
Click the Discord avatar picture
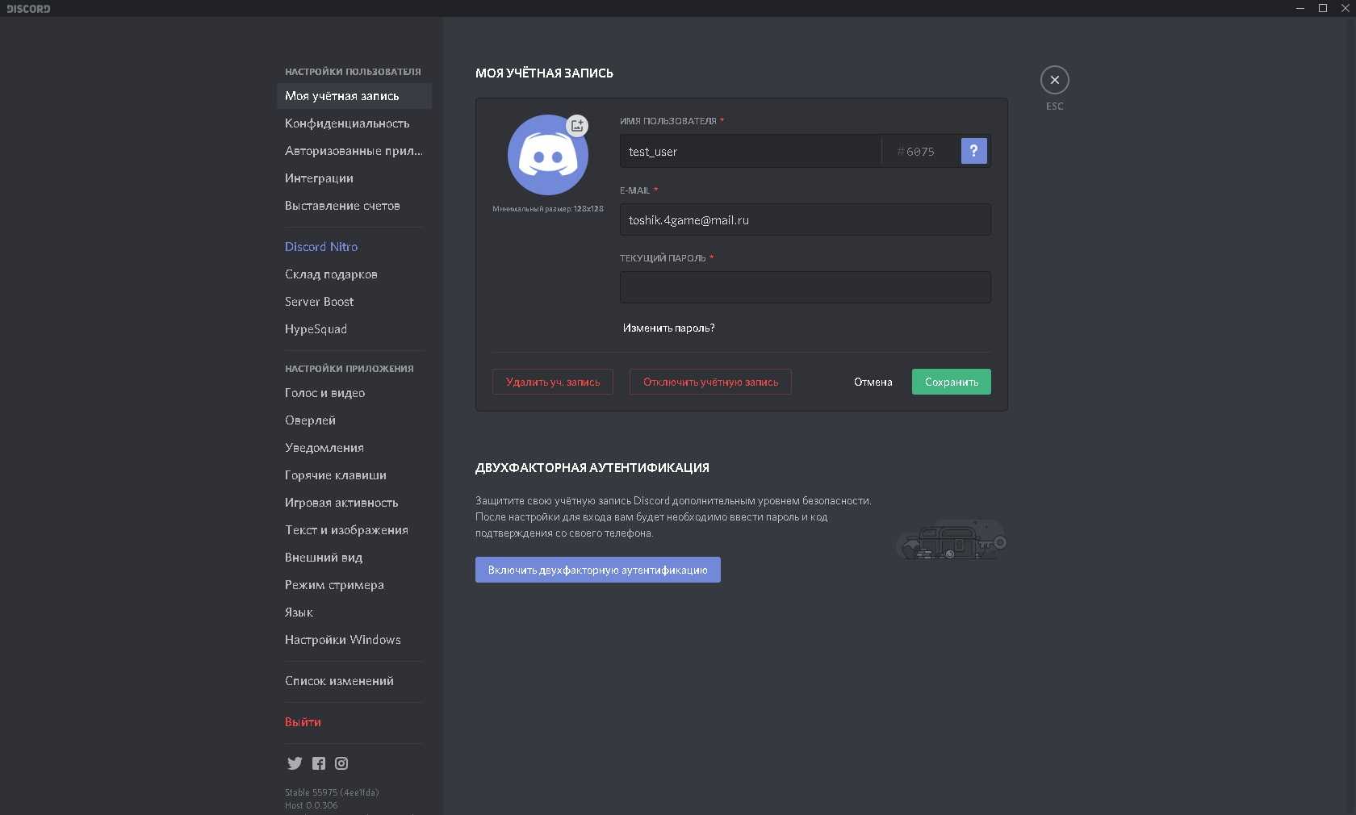[548, 155]
